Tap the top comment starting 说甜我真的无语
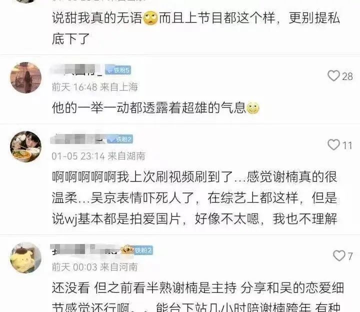 (196, 28)
